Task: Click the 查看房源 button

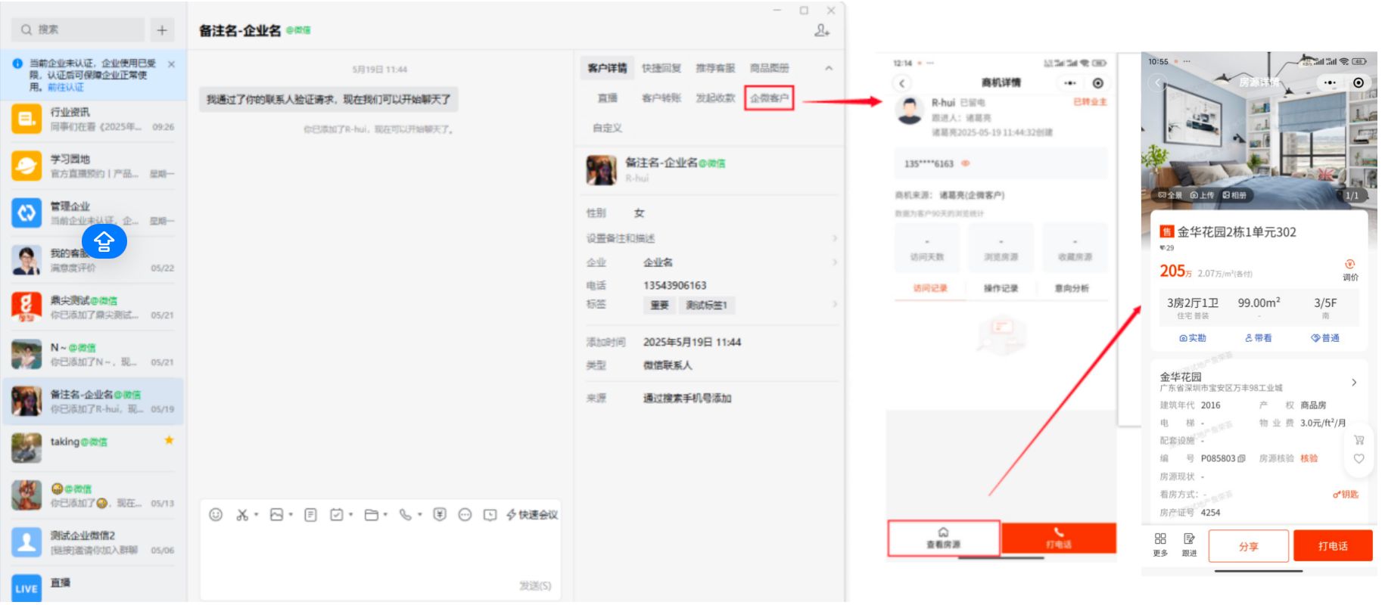Action: (x=943, y=538)
